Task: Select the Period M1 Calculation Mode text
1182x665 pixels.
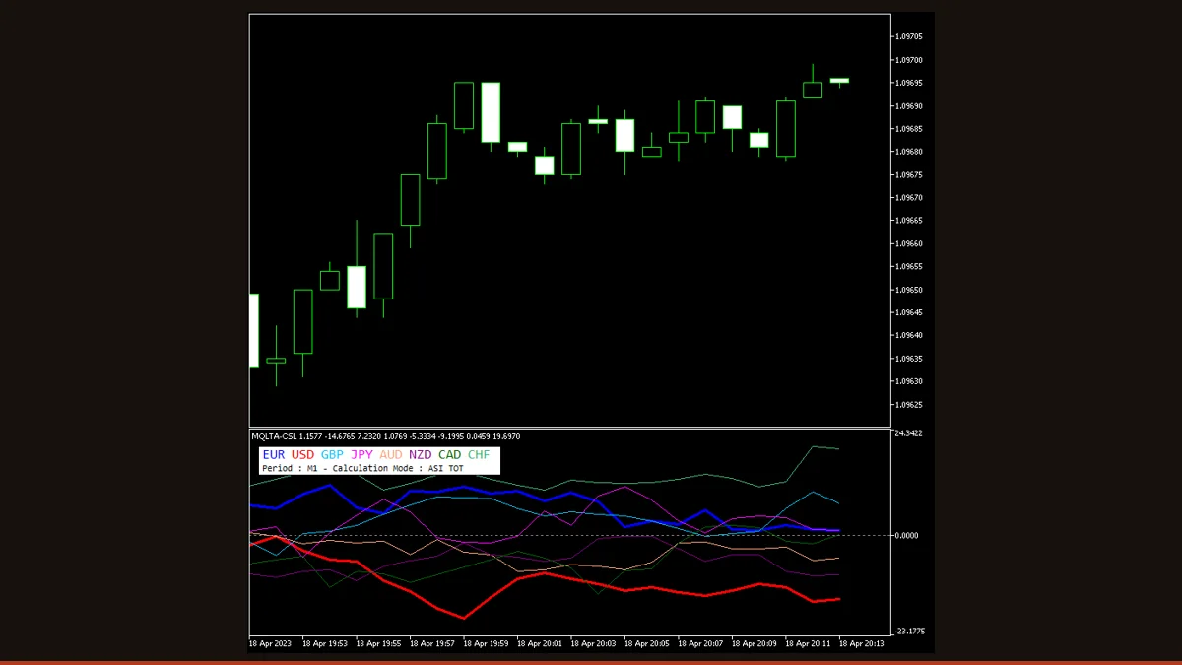Action: (x=362, y=469)
